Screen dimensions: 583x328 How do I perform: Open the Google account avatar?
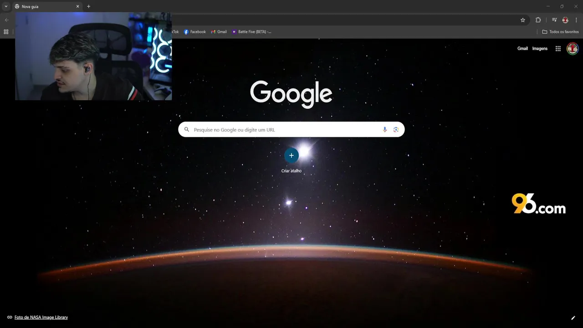coord(573,48)
